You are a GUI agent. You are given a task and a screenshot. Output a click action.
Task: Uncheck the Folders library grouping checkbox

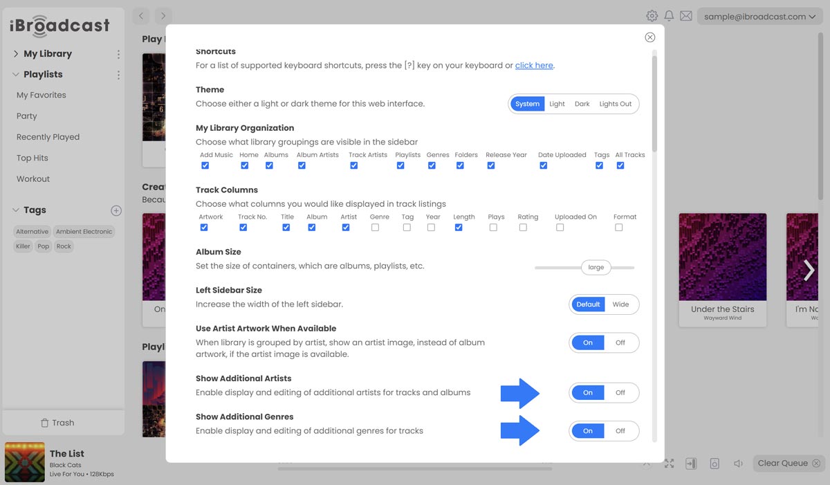[460, 165]
